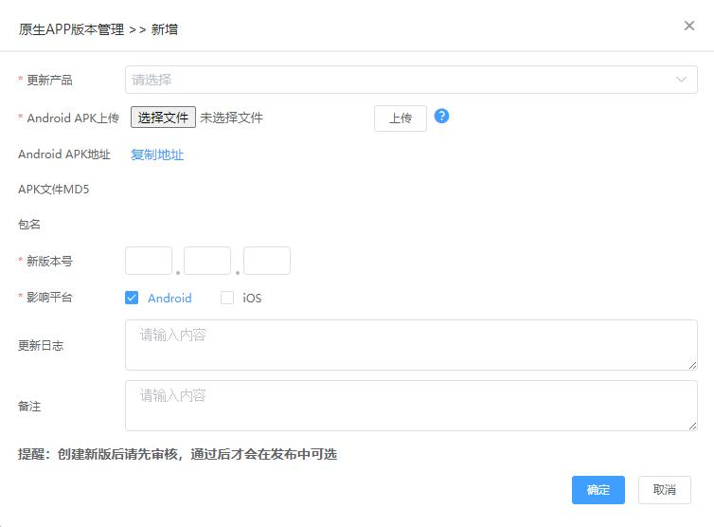The height and width of the screenshot is (527, 714).
Task: Open the 更新产品 dropdown
Action: tap(411, 80)
